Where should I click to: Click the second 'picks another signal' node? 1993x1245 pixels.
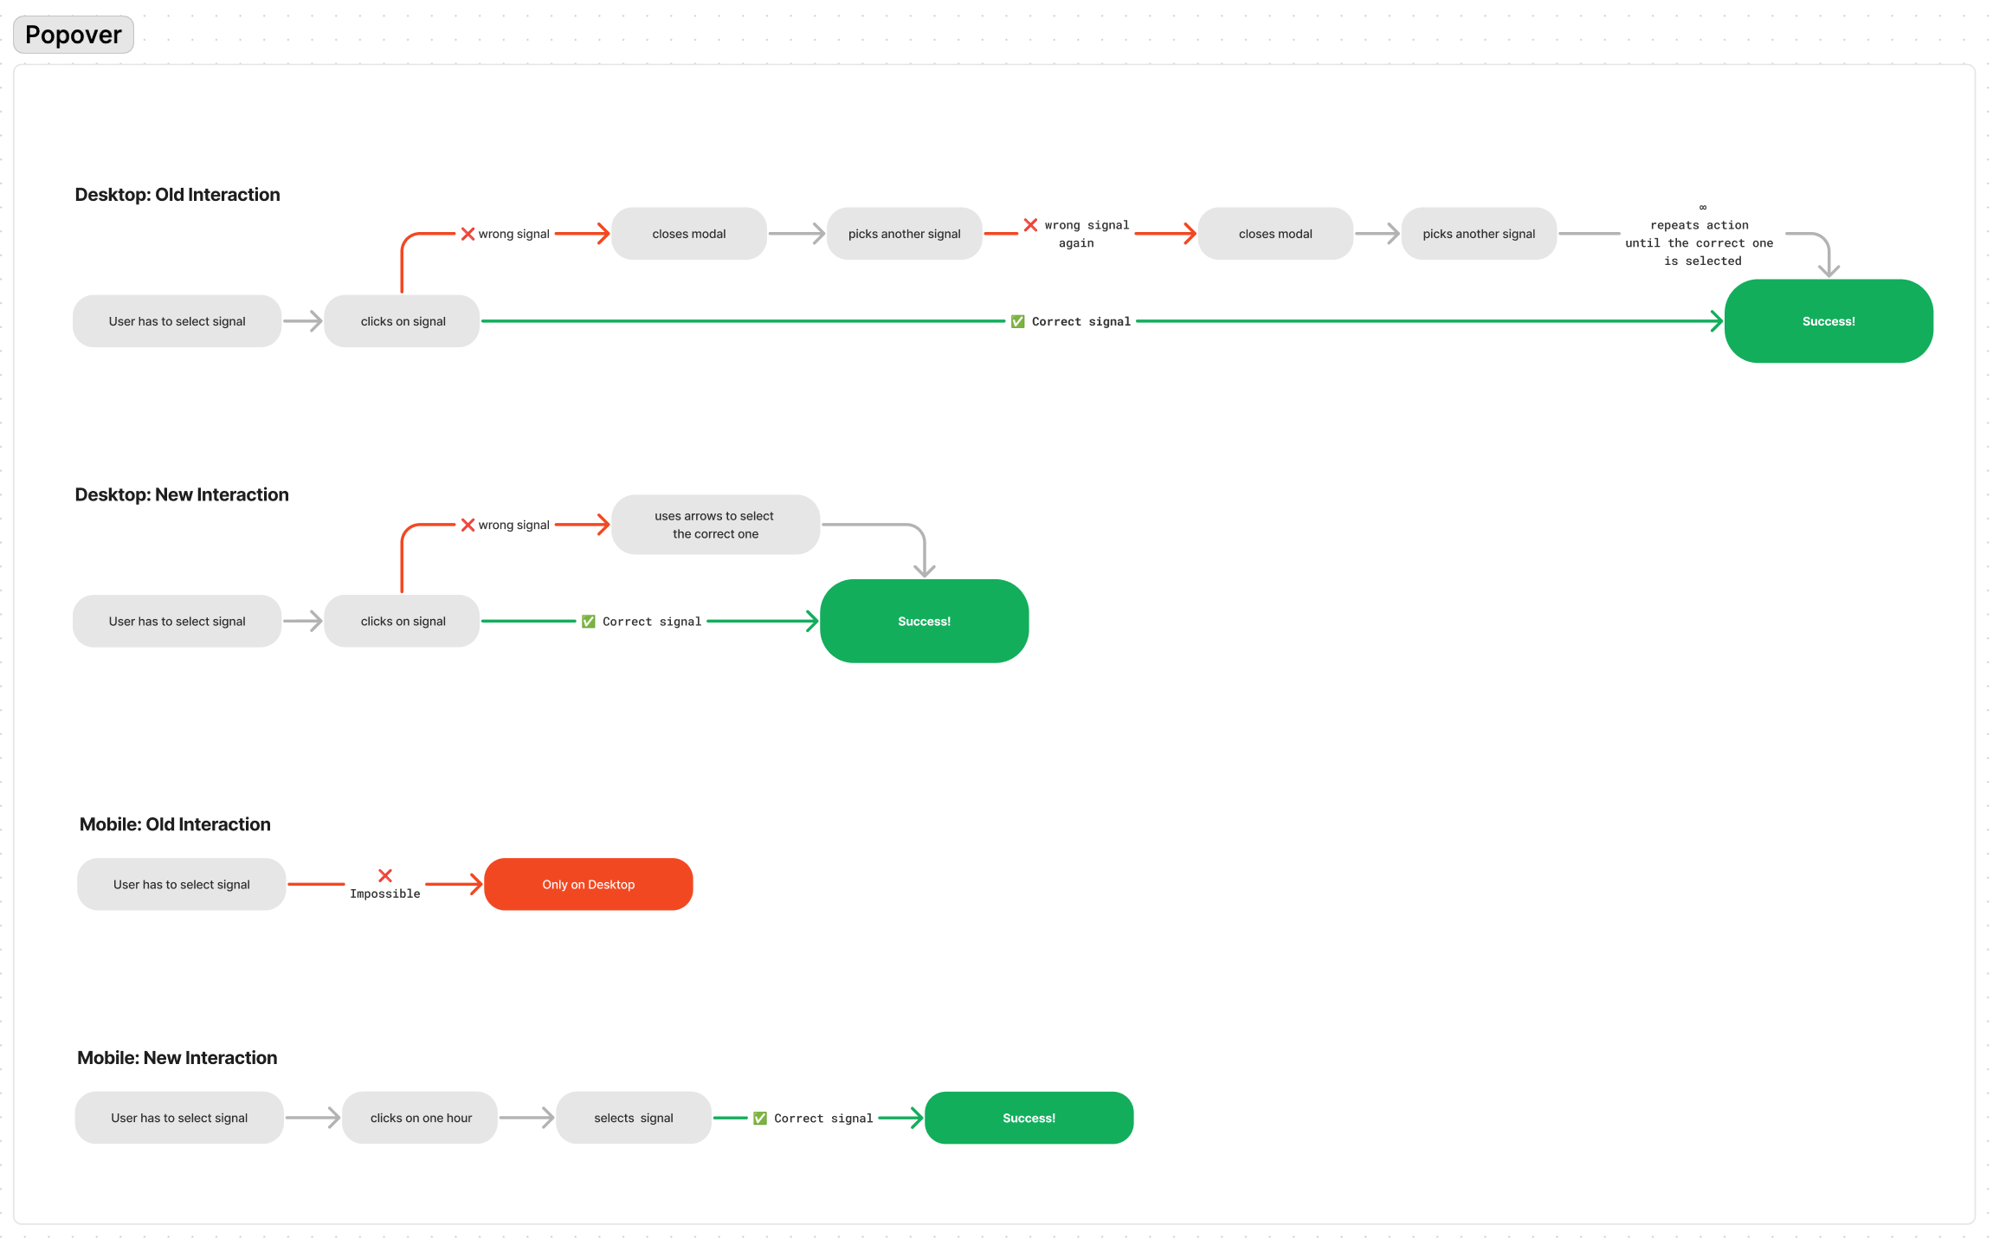click(1479, 234)
